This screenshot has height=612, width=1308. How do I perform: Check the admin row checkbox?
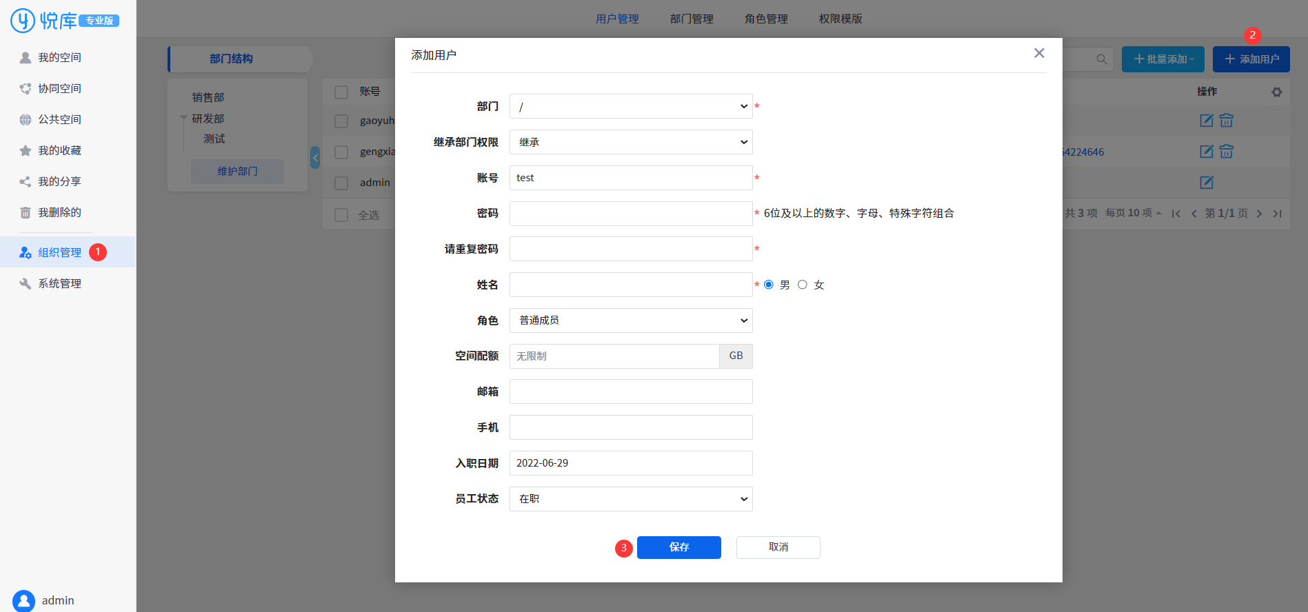pos(341,183)
